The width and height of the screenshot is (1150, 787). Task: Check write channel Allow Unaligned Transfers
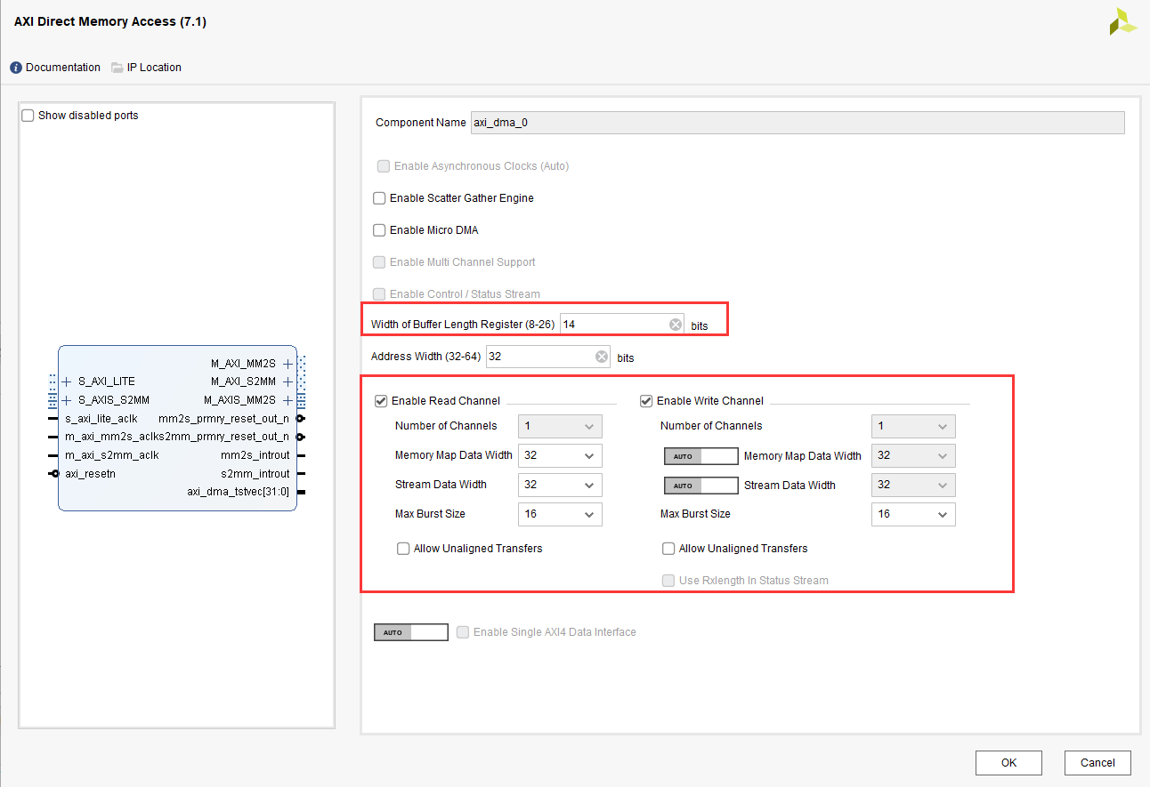pyautogui.click(x=668, y=549)
